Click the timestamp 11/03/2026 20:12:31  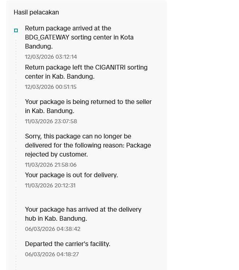click(x=50, y=186)
